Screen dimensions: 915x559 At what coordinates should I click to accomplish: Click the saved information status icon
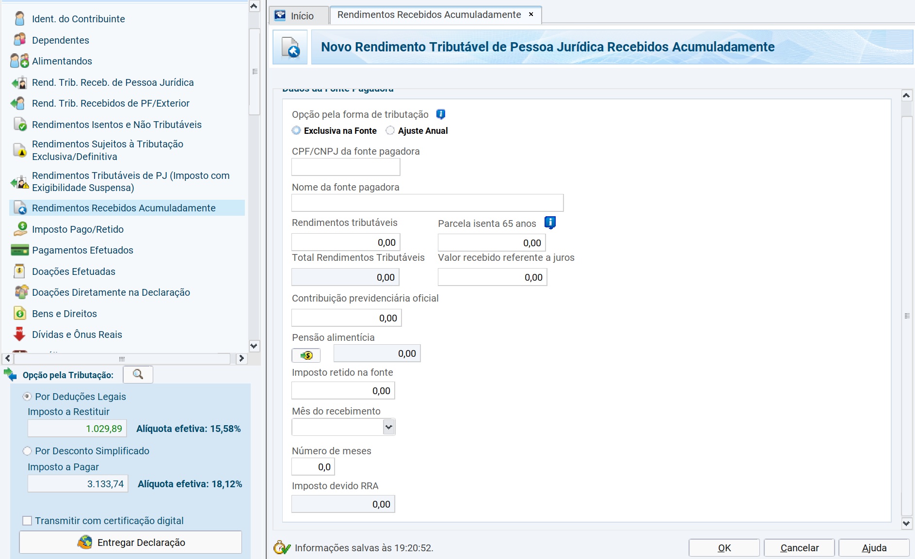[x=282, y=547]
